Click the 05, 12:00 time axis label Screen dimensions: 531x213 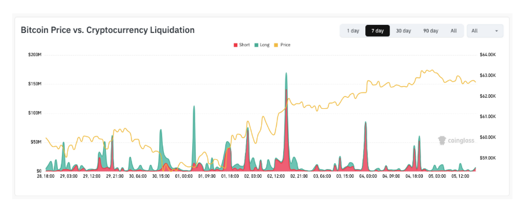coord(460,177)
